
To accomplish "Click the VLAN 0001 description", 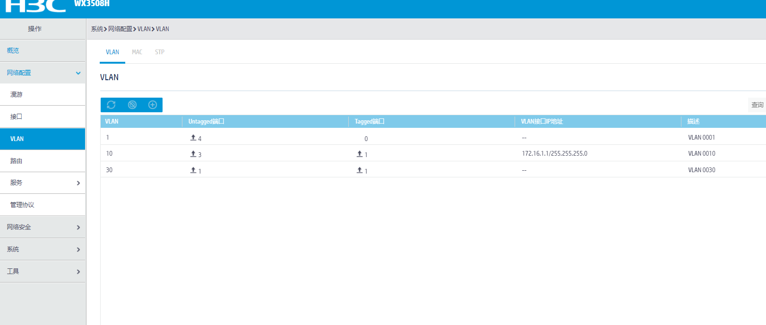I will [x=702, y=137].
